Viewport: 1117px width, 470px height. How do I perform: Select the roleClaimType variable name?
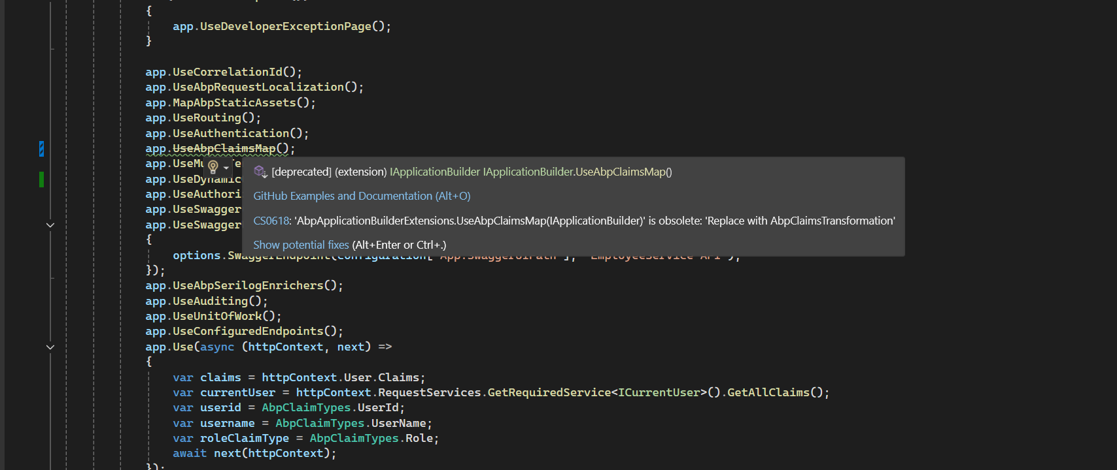pos(245,438)
